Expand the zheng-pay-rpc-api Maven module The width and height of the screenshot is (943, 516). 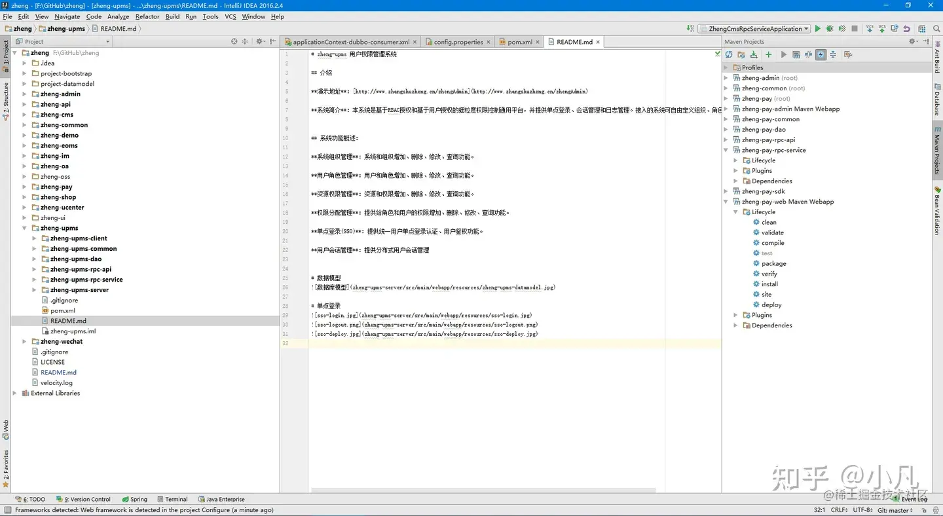pos(726,139)
